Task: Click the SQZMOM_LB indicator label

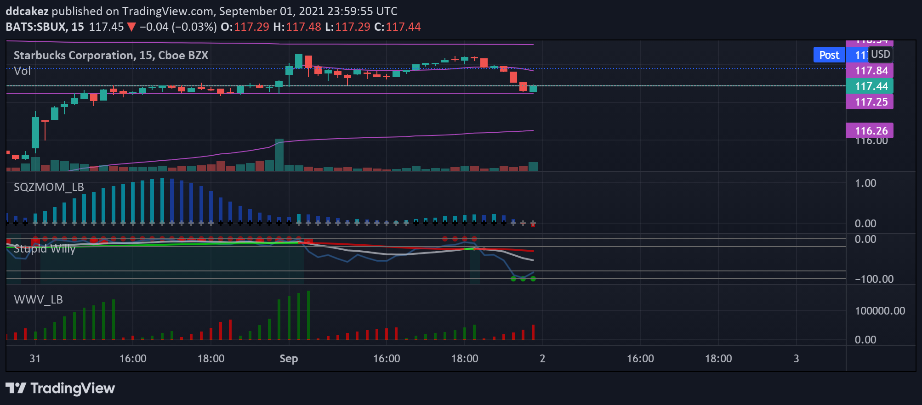Action: click(x=49, y=187)
